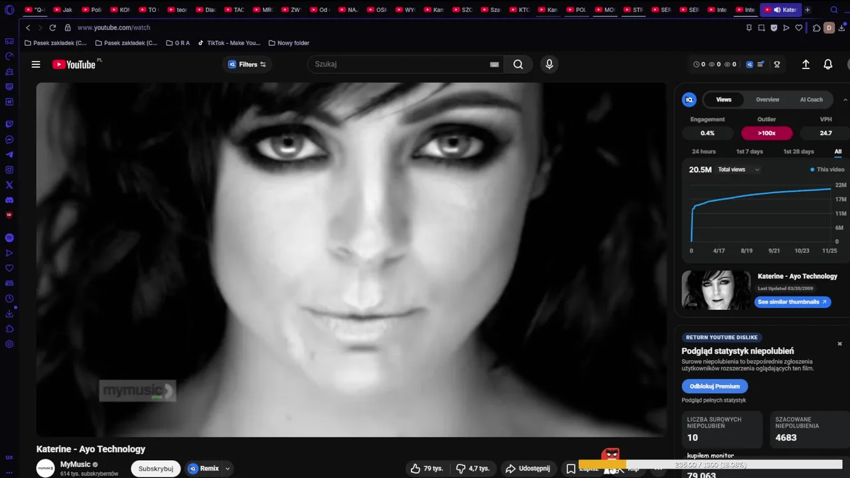This screenshot has width=850, height=478.
Task: Open the heart bookmarks icon in sidebar
Action: click(9, 268)
